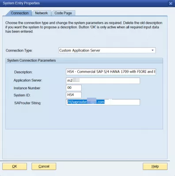Click the System ID field
This screenshot has width=175, height=176.
pos(74,95)
